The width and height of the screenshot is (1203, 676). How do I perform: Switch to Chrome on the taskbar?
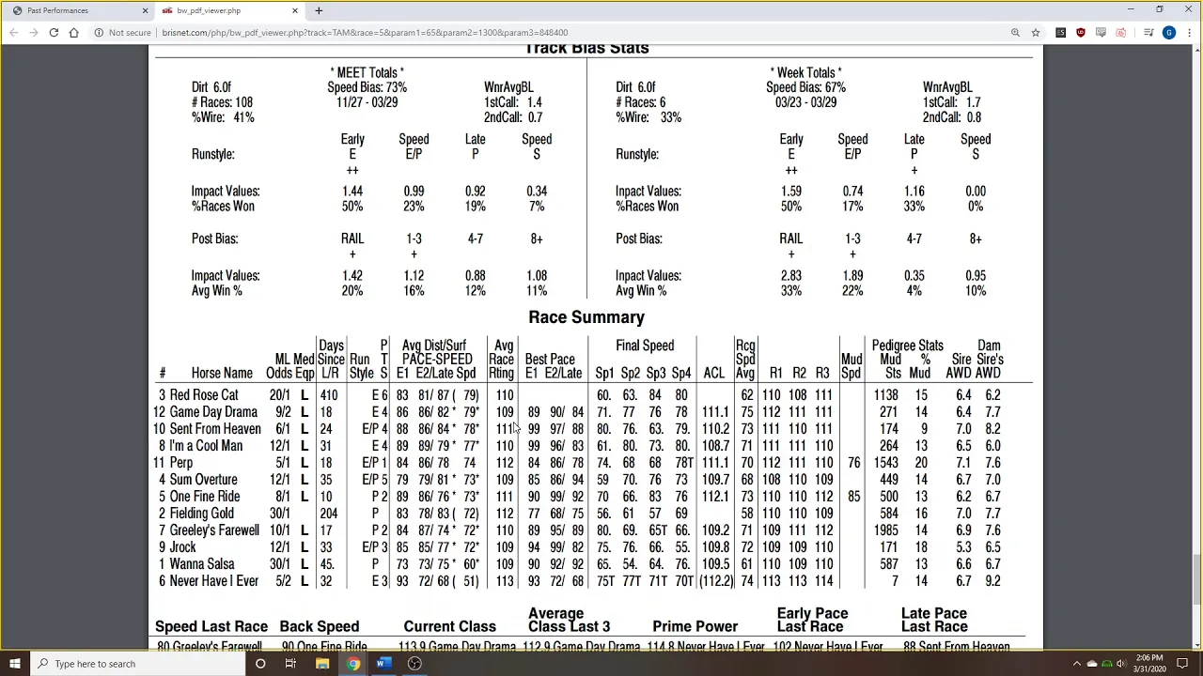tap(353, 664)
